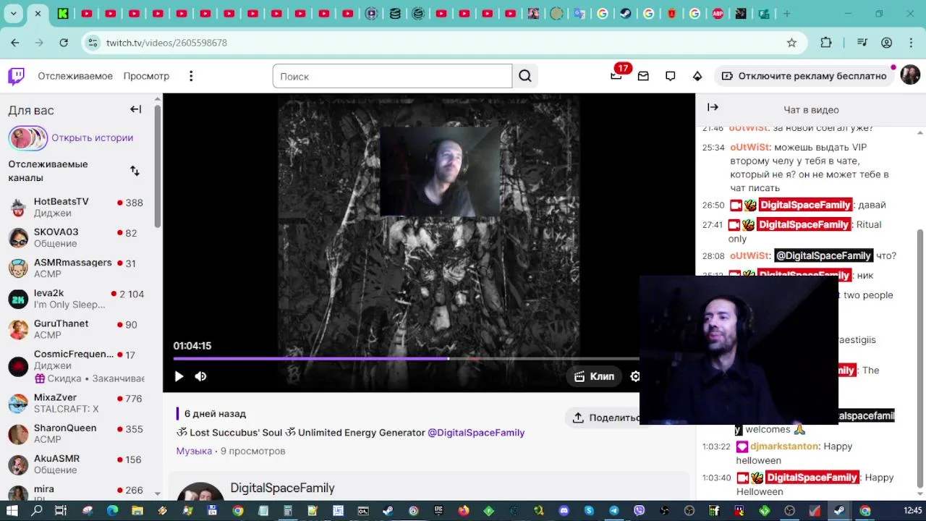Viewport: 926px width, 521px height.
Task: Open the Twitch speech-bubble icon in the header
Action: (671, 76)
